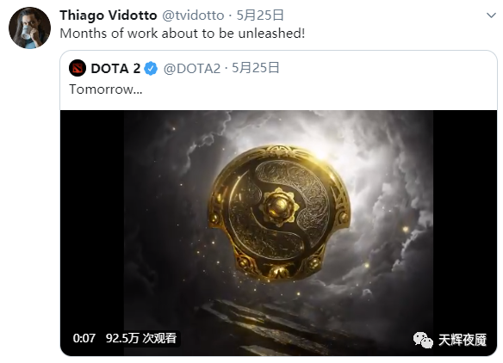This screenshot has width=503, height=363.
Task: Click the DOTA 2 logo avatar
Action: 78,68
